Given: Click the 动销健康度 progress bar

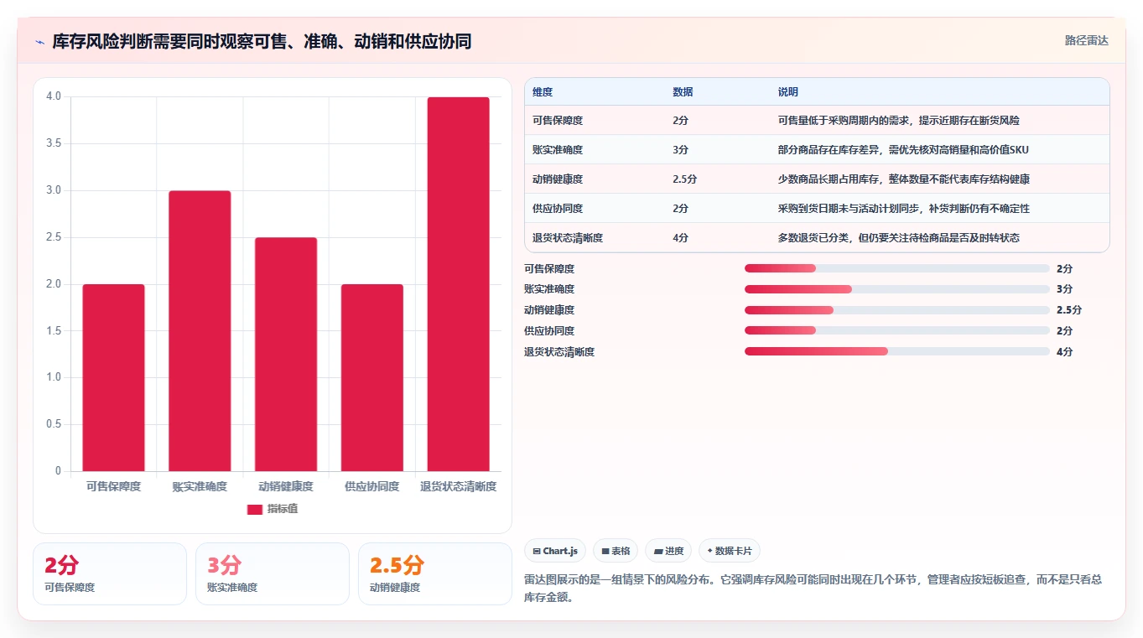Looking at the screenshot, I should 897,310.
